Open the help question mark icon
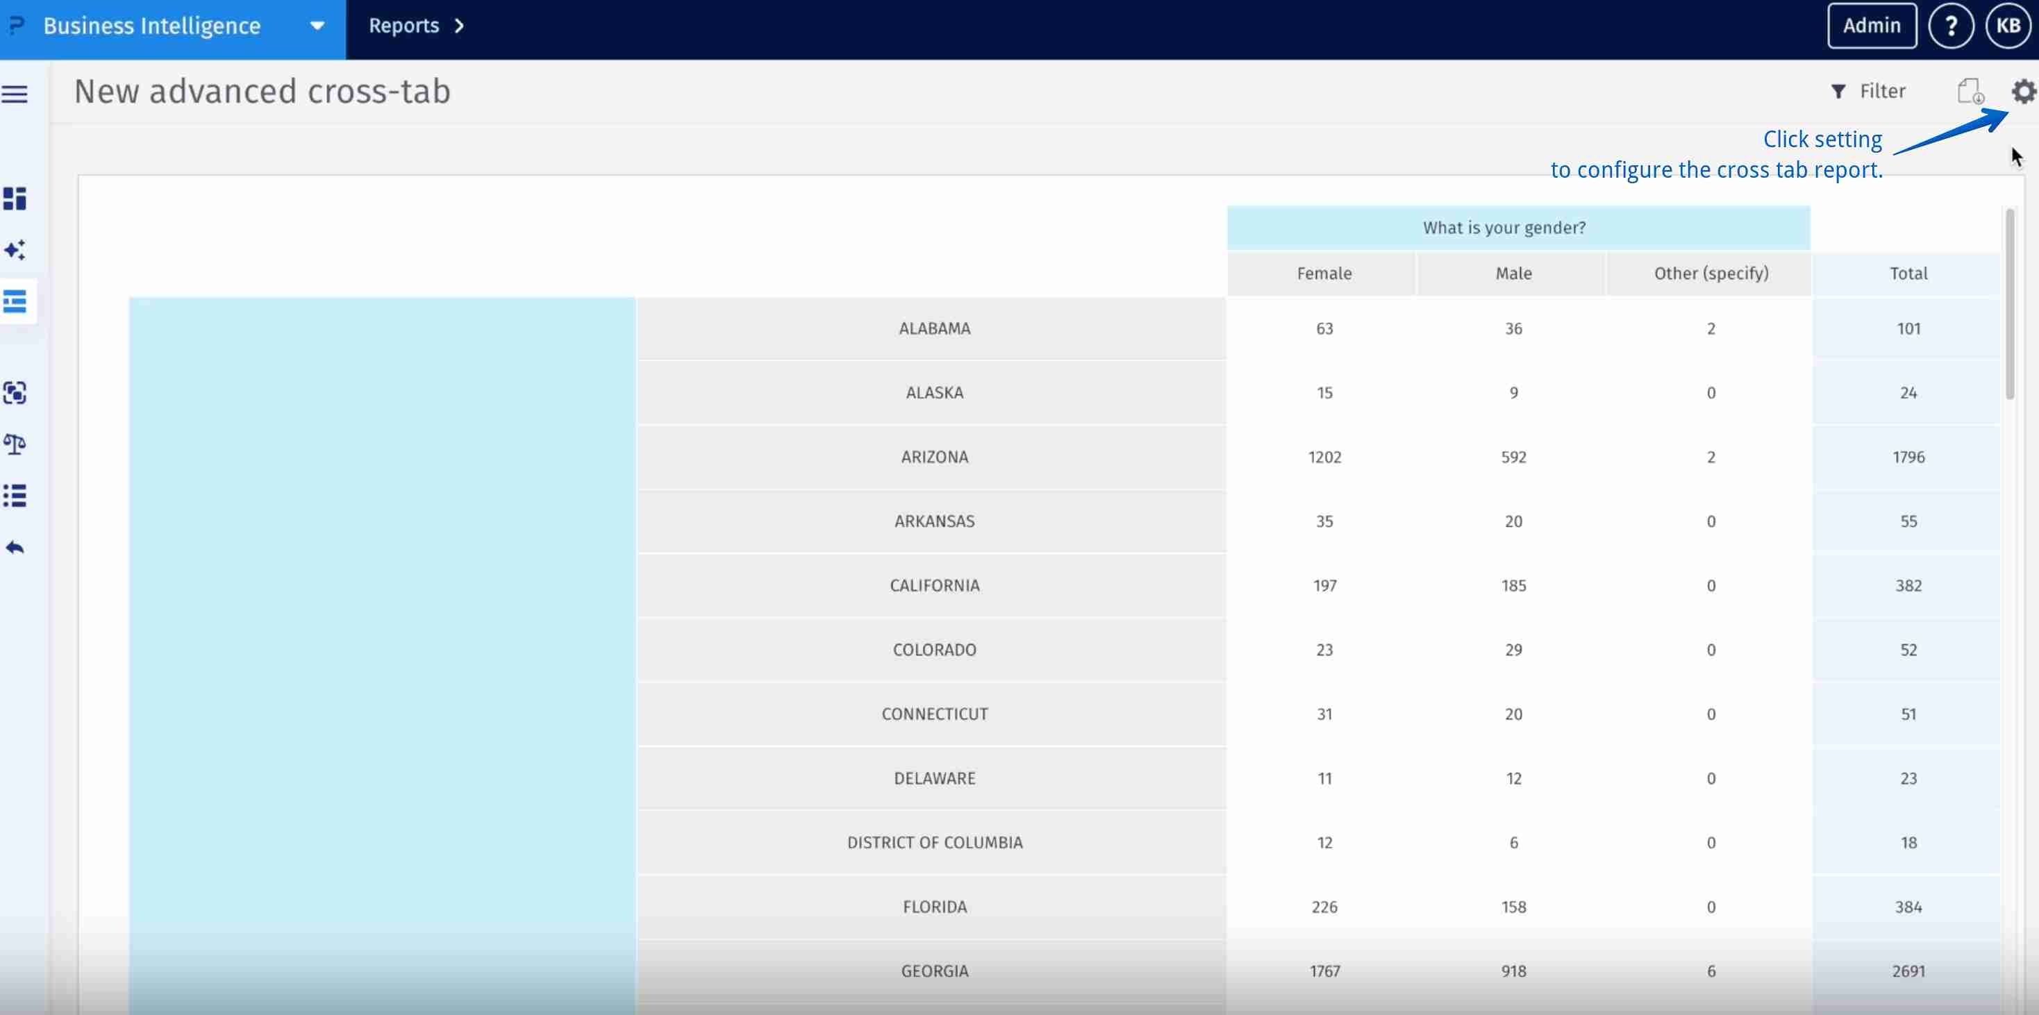This screenshot has width=2039, height=1015. (1950, 26)
